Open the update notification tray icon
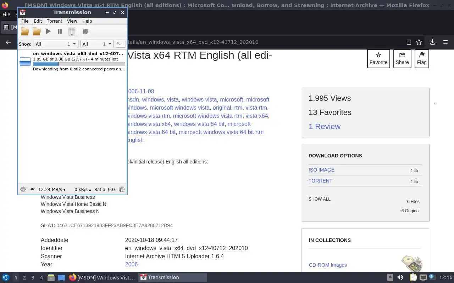The image size is (454, 283). click(x=432, y=277)
